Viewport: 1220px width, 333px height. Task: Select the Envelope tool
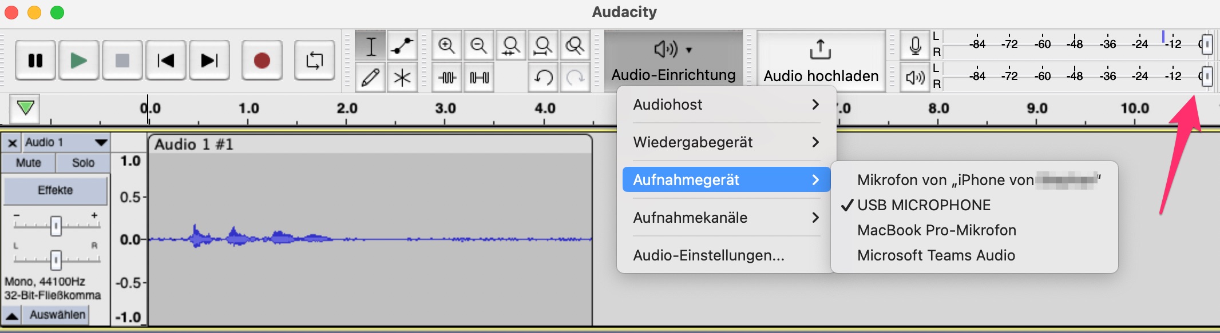(x=402, y=46)
